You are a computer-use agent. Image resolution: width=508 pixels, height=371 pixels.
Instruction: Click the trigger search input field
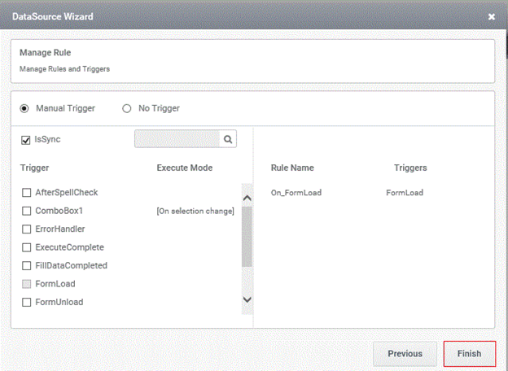pos(177,139)
